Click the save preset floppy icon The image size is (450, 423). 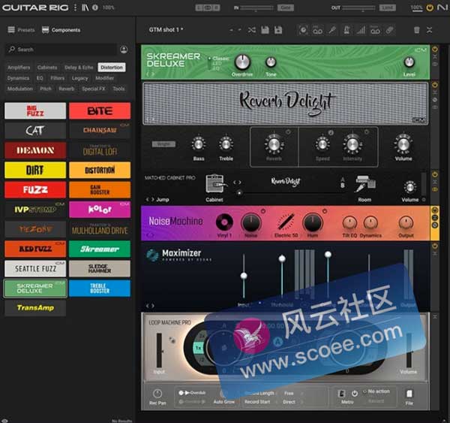tap(265, 30)
